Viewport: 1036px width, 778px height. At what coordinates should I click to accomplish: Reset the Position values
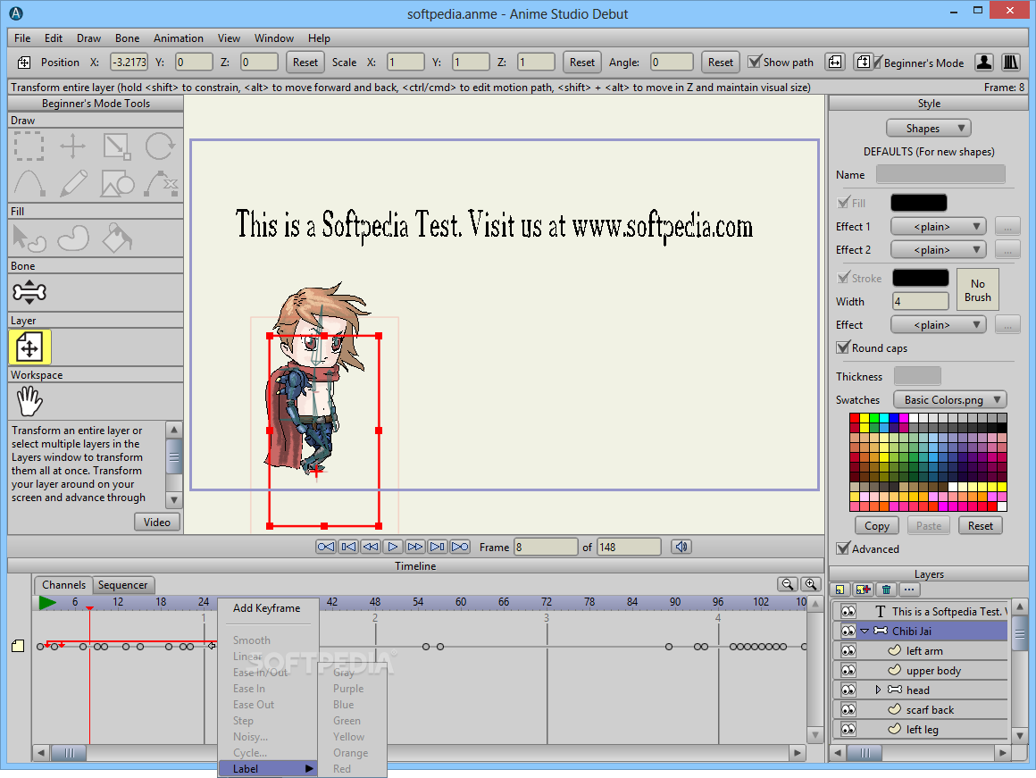pyautogui.click(x=305, y=63)
